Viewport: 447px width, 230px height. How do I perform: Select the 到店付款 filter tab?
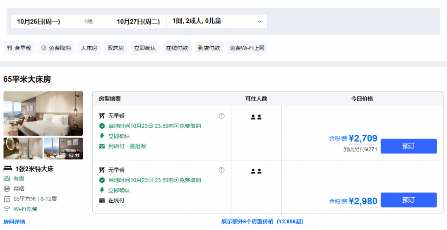pos(209,48)
